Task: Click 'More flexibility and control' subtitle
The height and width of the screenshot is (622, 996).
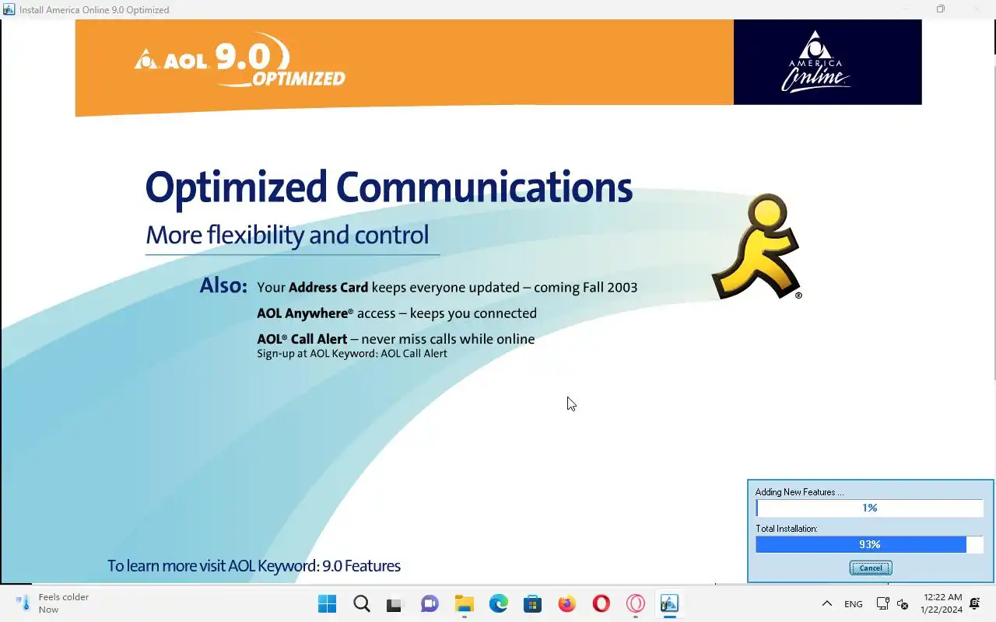Action: [287, 235]
